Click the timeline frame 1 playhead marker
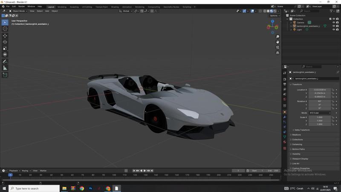Image resolution: width=341 pixels, height=192 pixels. 10,175
